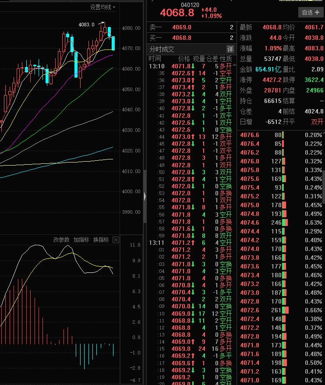Click the 涨幅 value 1.09%
The width and height of the screenshot is (325, 385).
[273, 48]
